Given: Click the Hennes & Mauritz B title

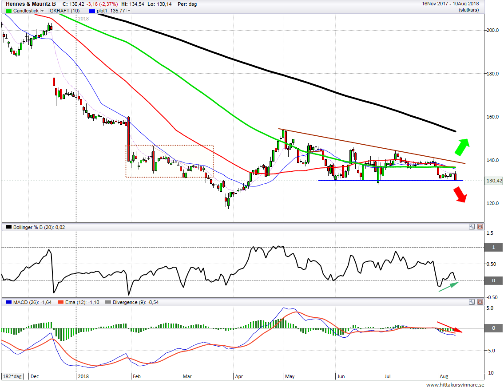Looking at the screenshot, I should point(31,4).
